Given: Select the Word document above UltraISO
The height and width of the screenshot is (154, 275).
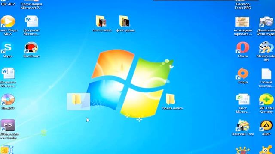Looking at the screenshot, I should point(8,77).
